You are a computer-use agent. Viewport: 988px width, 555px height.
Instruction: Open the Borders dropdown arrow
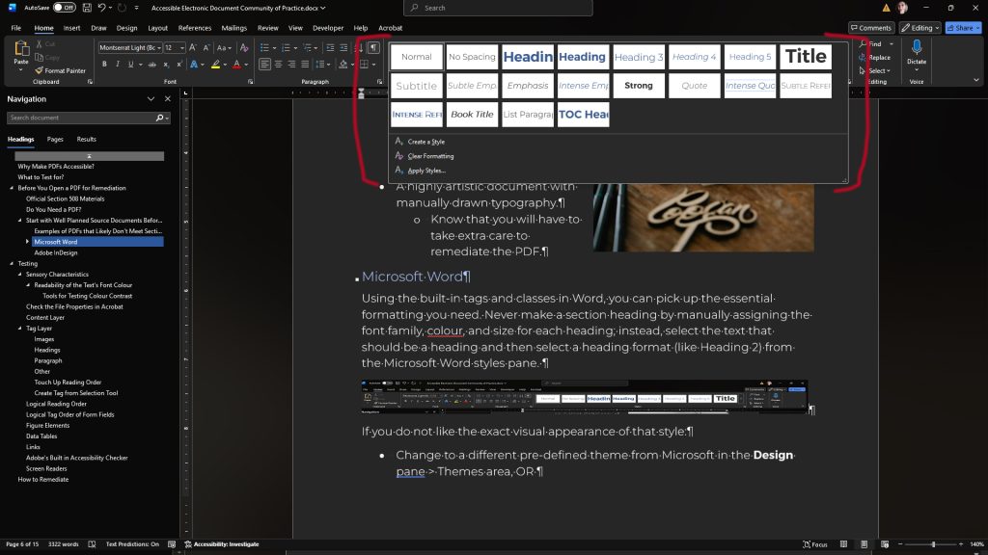(373, 65)
